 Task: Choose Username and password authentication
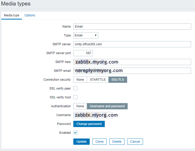(107, 106)
